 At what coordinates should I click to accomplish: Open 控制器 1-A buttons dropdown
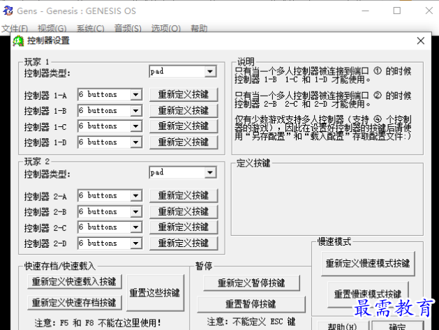(135, 95)
